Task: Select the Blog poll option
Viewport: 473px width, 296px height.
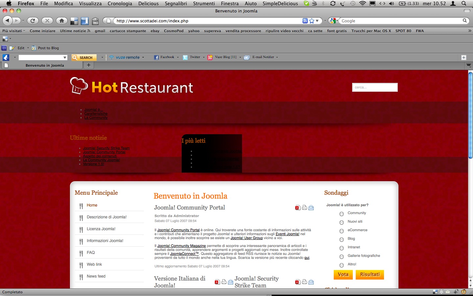Action: 342,239
